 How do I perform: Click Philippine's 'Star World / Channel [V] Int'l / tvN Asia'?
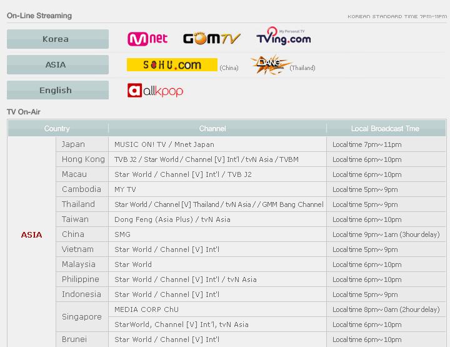pyautogui.click(x=217, y=279)
